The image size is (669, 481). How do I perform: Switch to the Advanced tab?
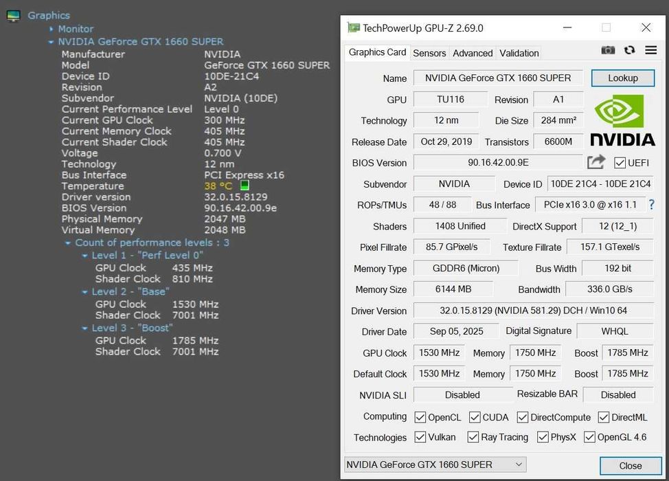tap(473, 54)
